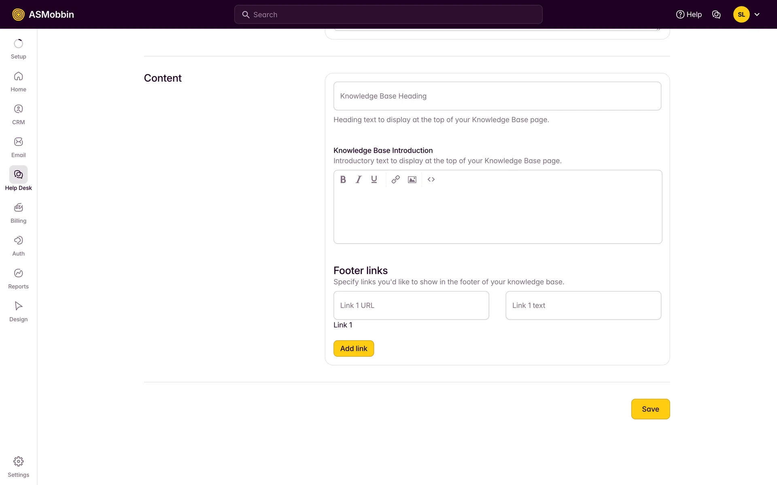The width and height of the screenshot is (777, 485).
Task: Insert a link via editor toolbar
Action: click(395, 179)
